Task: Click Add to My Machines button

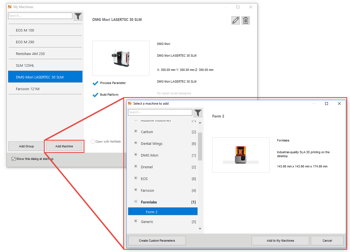Action: pos(280,241)
